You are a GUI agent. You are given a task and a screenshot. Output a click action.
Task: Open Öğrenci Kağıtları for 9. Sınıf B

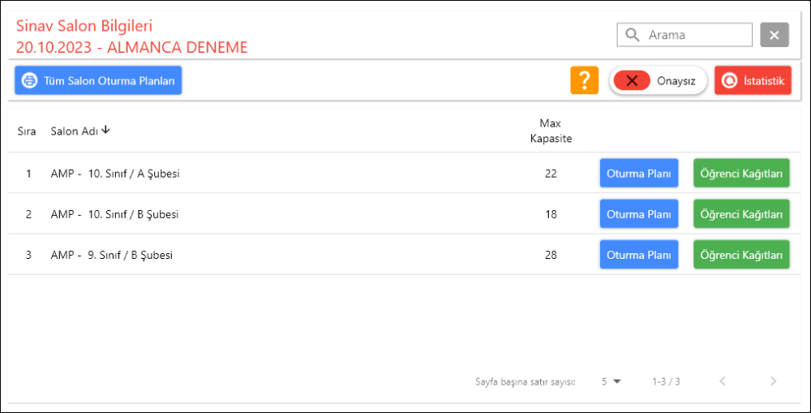[x=740, y=255]
